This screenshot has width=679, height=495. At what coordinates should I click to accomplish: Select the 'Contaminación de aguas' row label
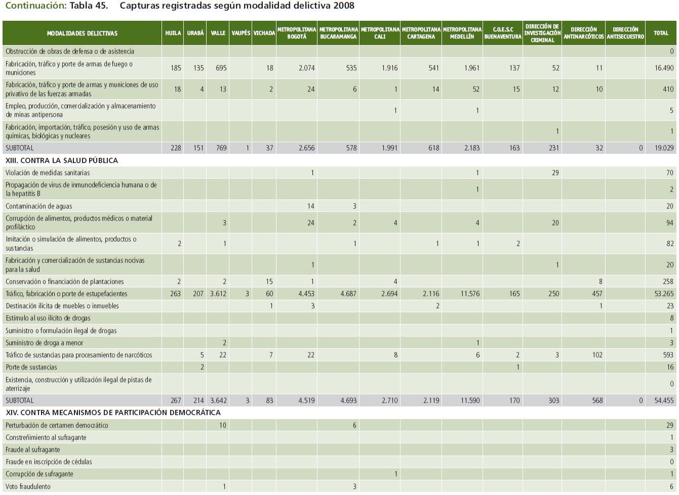tap(39, 206)
